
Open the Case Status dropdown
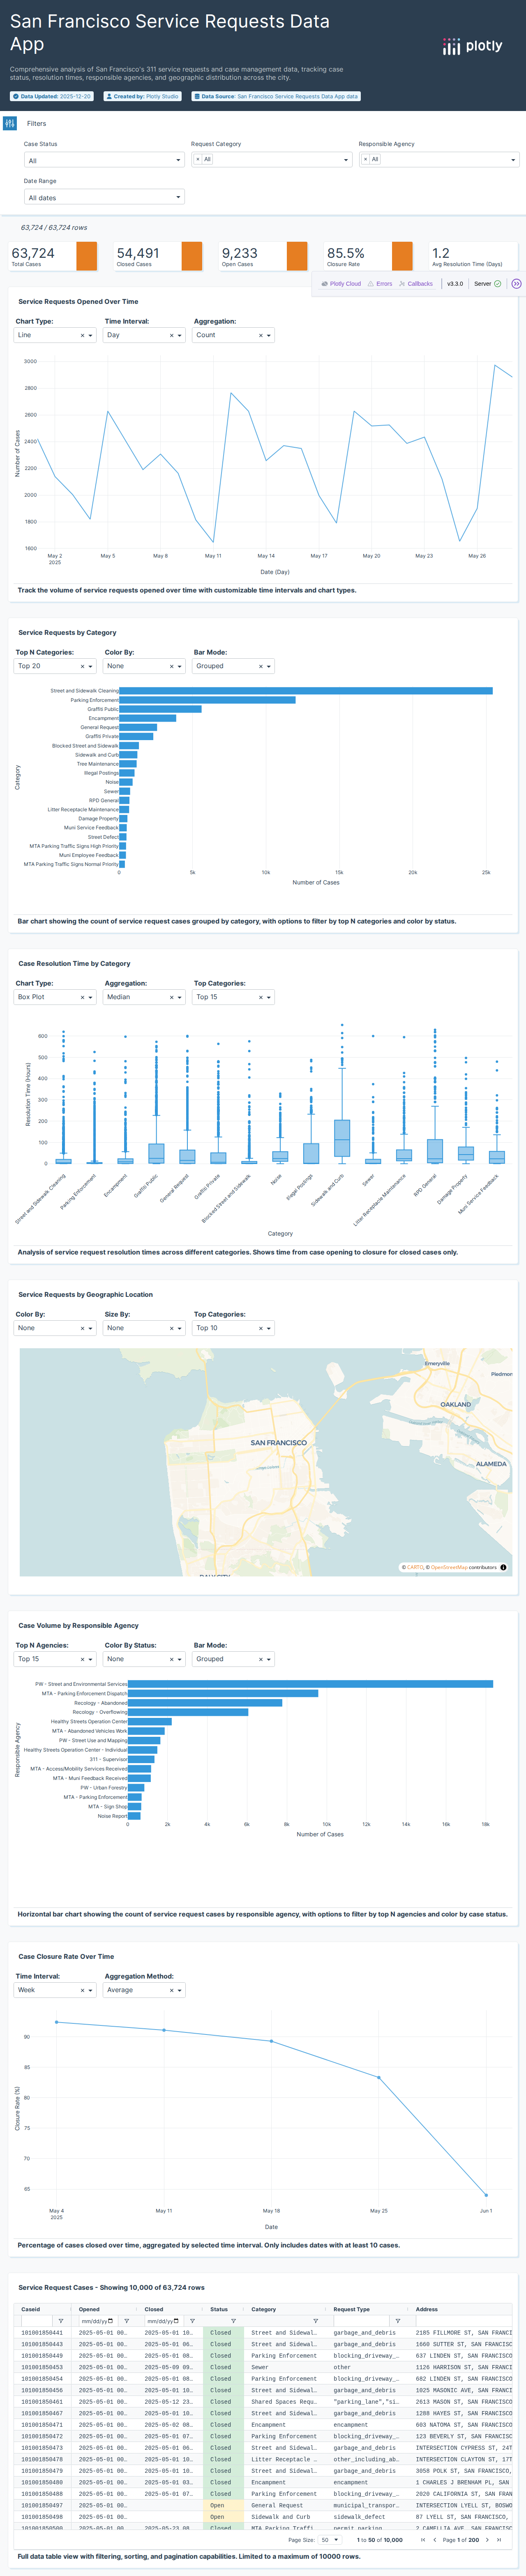click(104, 160)
